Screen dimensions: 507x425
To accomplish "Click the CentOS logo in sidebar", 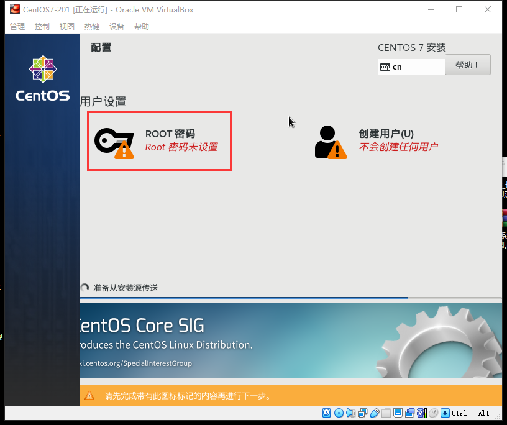I will [43, 78].
